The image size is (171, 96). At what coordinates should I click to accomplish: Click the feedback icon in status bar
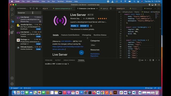[155, 88]
